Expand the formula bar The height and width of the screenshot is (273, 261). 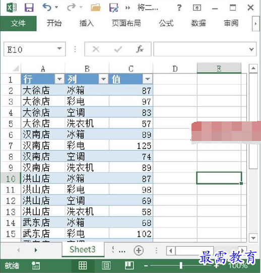[251, 49]
